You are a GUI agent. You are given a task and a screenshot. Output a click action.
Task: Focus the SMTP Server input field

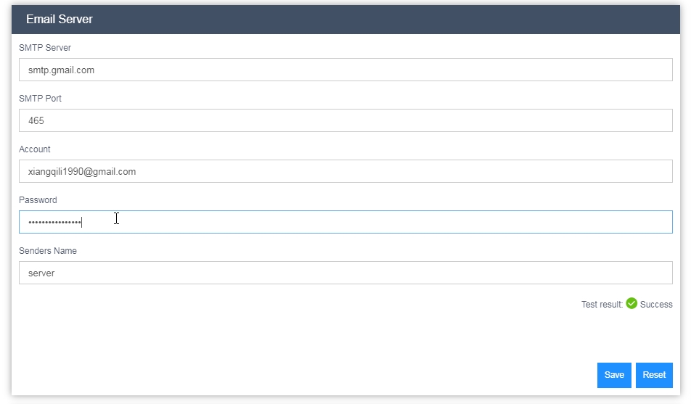click(x=345, y=70)
